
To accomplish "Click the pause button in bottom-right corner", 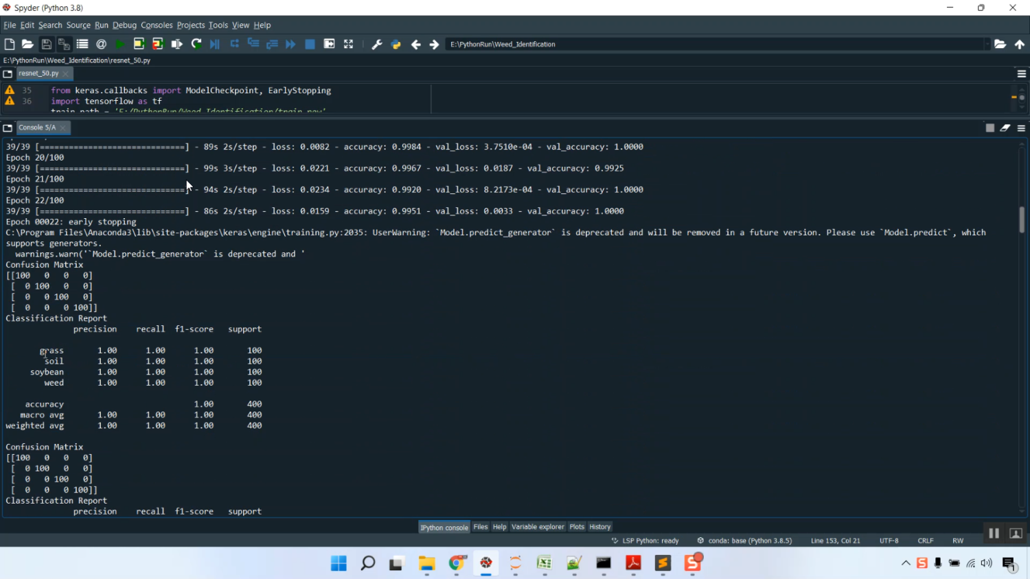I will (x=994, y=533).
